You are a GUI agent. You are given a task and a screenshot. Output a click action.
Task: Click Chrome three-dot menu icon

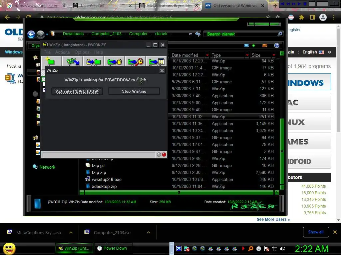tap(334, 17)
